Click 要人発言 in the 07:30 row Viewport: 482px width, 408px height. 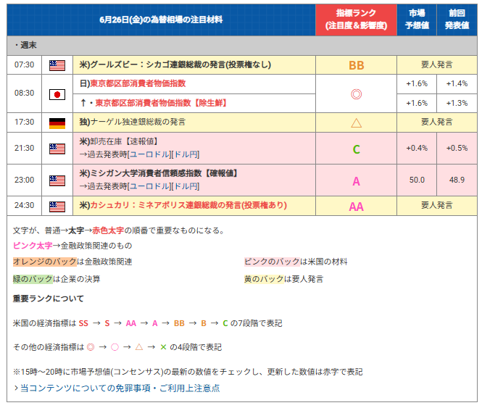pos(437,65)
